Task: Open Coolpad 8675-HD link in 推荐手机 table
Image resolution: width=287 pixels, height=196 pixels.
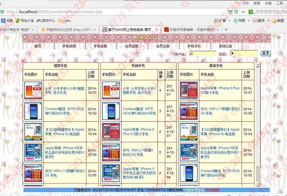Action: [x=65, y=111]
